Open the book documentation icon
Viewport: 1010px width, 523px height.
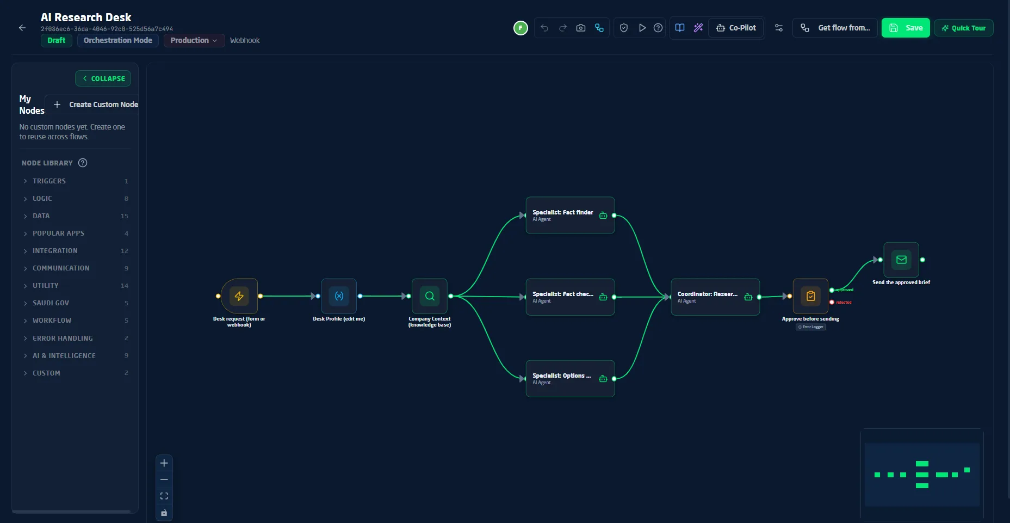[680, 28]
